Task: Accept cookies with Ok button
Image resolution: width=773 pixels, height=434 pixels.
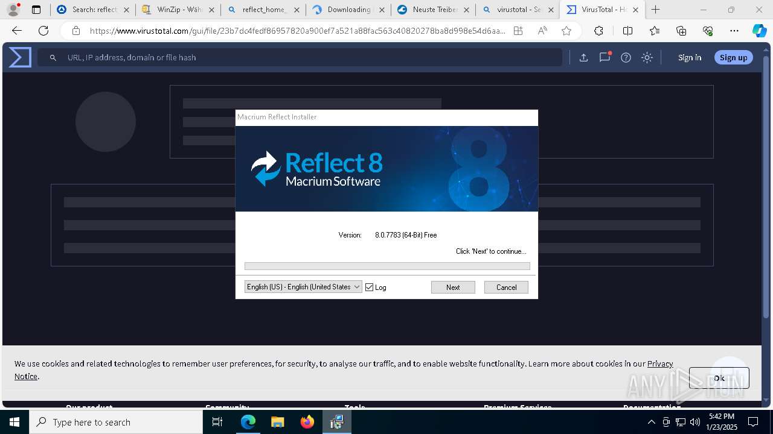Action: [719, 378]
